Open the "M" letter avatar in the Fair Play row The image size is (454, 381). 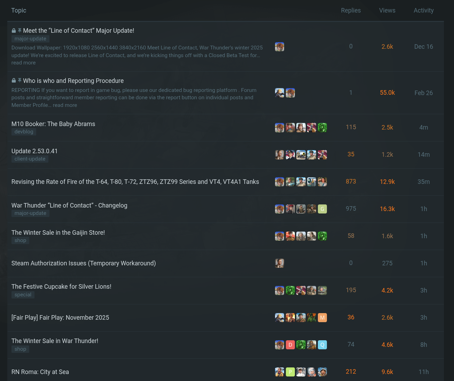click(x=322, y=318)
